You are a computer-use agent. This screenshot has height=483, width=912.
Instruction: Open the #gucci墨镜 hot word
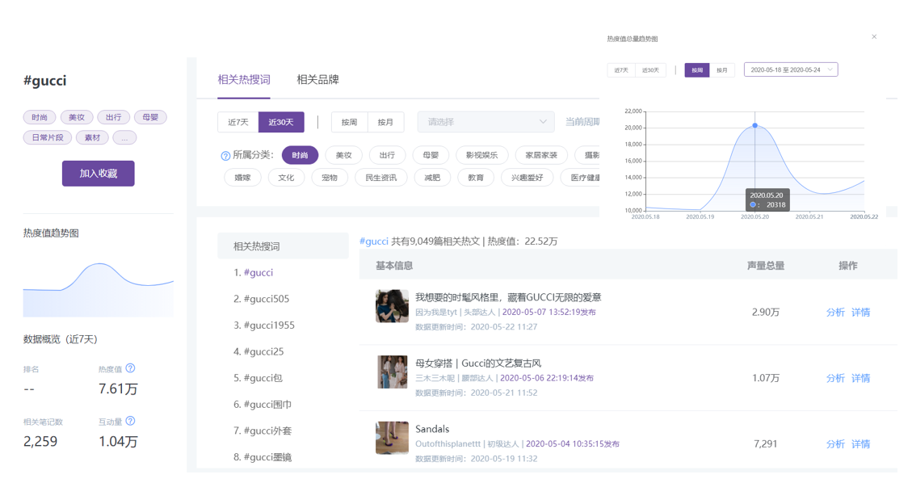[267, 457]
